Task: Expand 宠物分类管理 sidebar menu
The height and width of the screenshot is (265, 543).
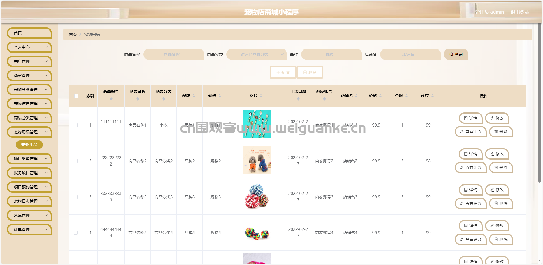Action: click(29, 90)
